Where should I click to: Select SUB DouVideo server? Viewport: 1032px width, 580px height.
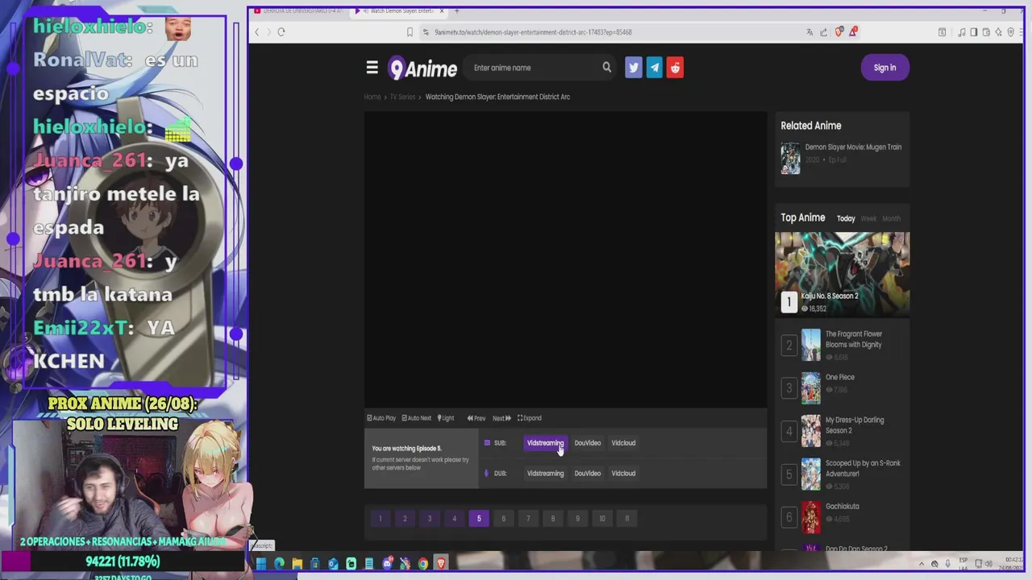[x=588, y=443]
